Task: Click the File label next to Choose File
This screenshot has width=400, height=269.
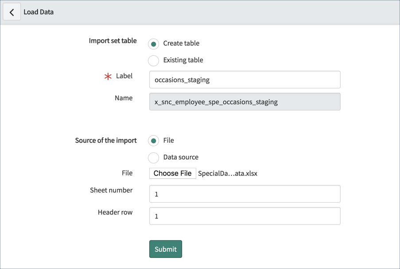Action: tap(127, 173)
